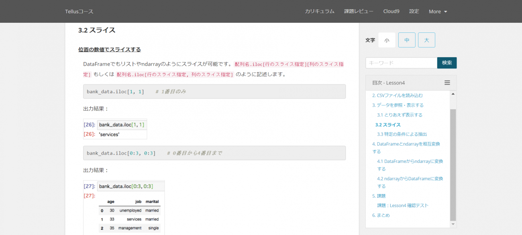This screenshot has height=235, width=522.
Task: Open the 課題レビュー menu item
Action: pyautogui.click(x=359, y=11)
